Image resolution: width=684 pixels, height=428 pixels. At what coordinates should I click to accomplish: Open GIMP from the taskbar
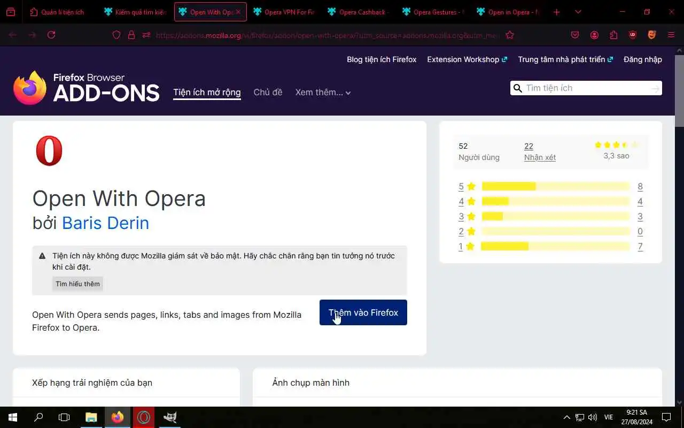coord(170,417)
